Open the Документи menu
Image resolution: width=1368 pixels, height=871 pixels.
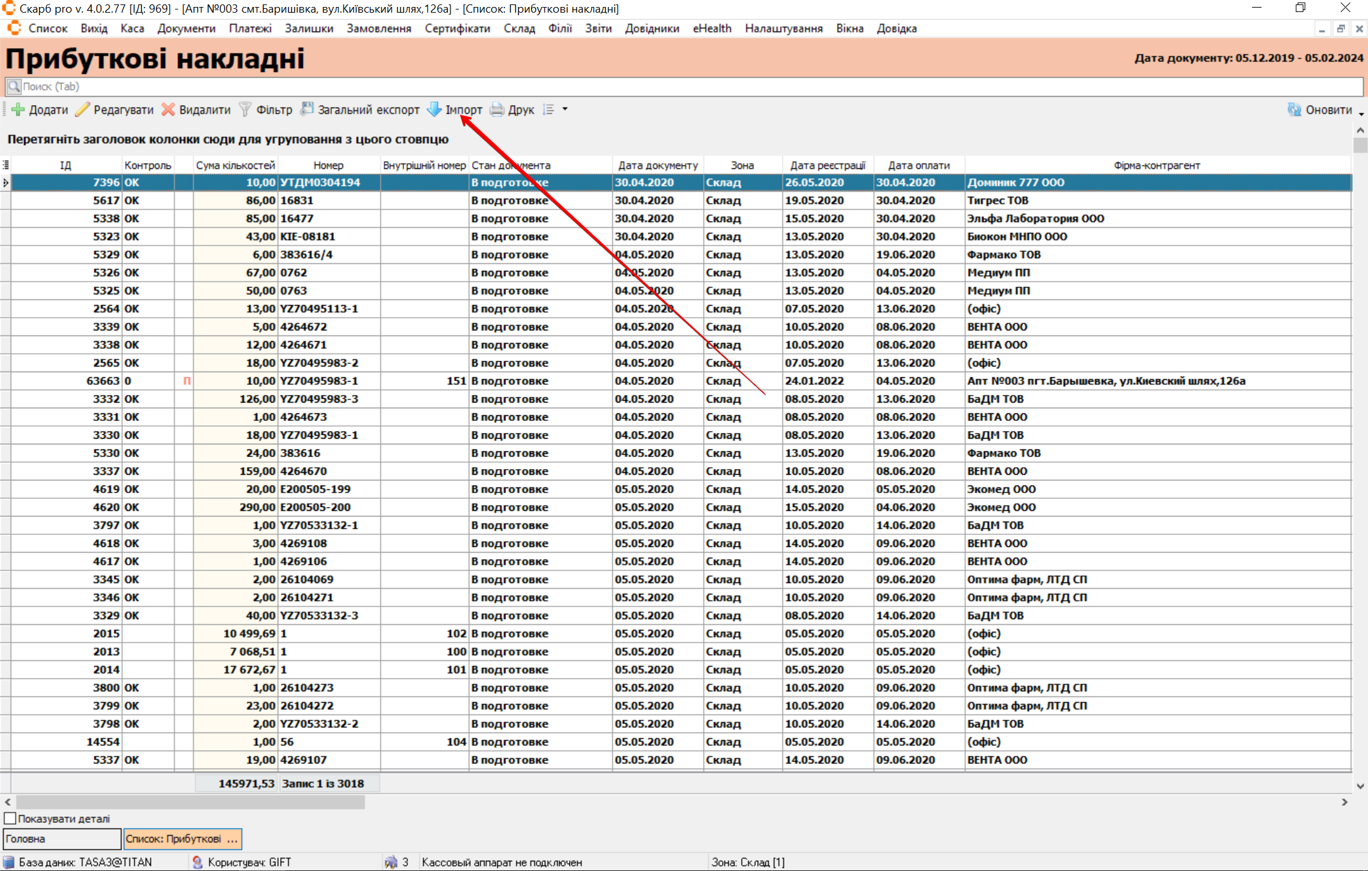point(186,28)
